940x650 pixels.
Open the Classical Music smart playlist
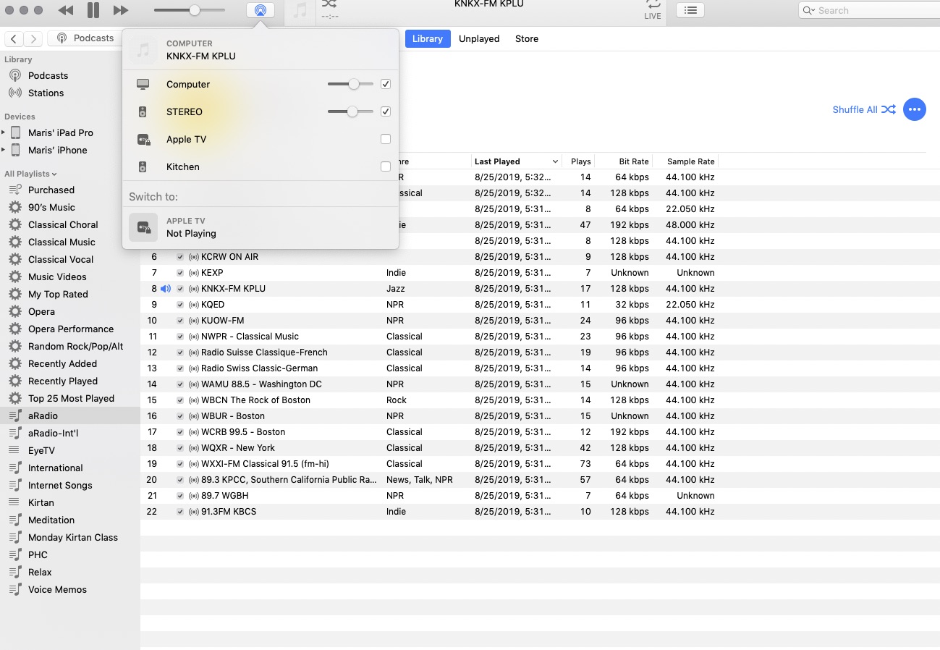coord(62,242)
